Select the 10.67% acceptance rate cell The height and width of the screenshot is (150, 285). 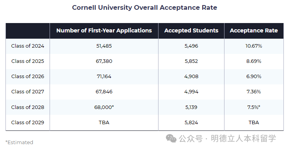pyautogui.click(x=254, y=46)
